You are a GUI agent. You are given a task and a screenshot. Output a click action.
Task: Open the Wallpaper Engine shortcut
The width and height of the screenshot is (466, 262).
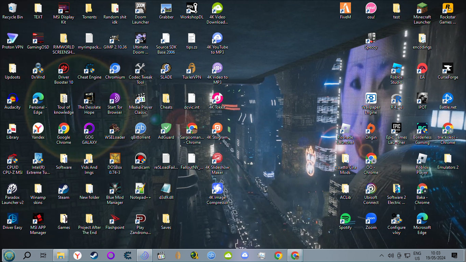(371, 99)
